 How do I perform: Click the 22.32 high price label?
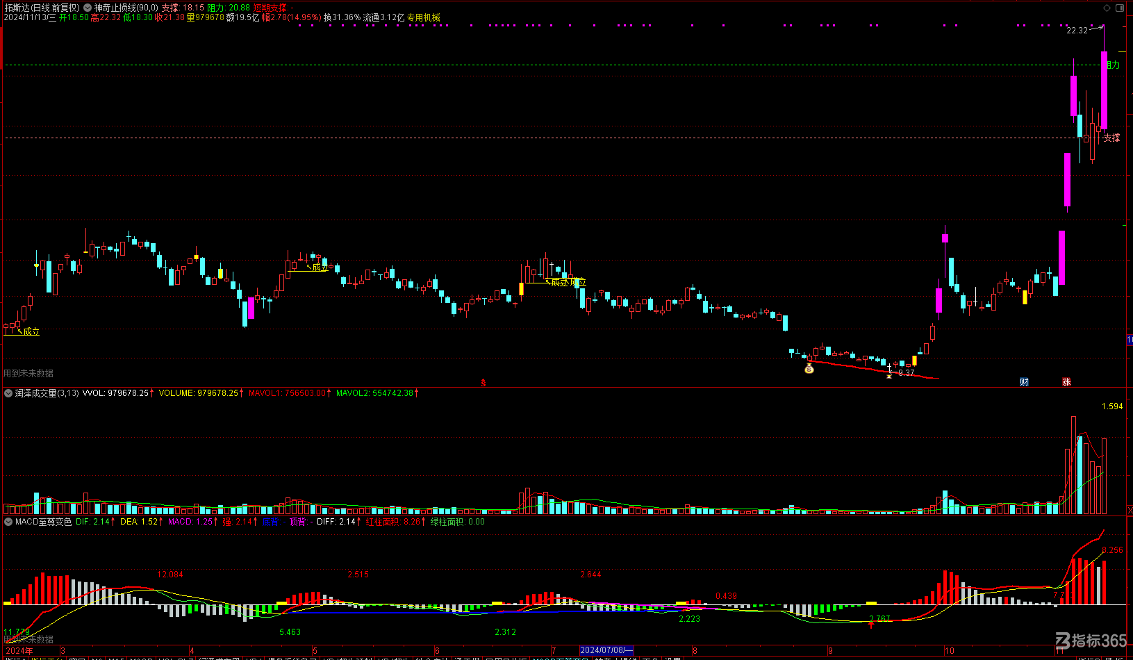(1077, 31)
